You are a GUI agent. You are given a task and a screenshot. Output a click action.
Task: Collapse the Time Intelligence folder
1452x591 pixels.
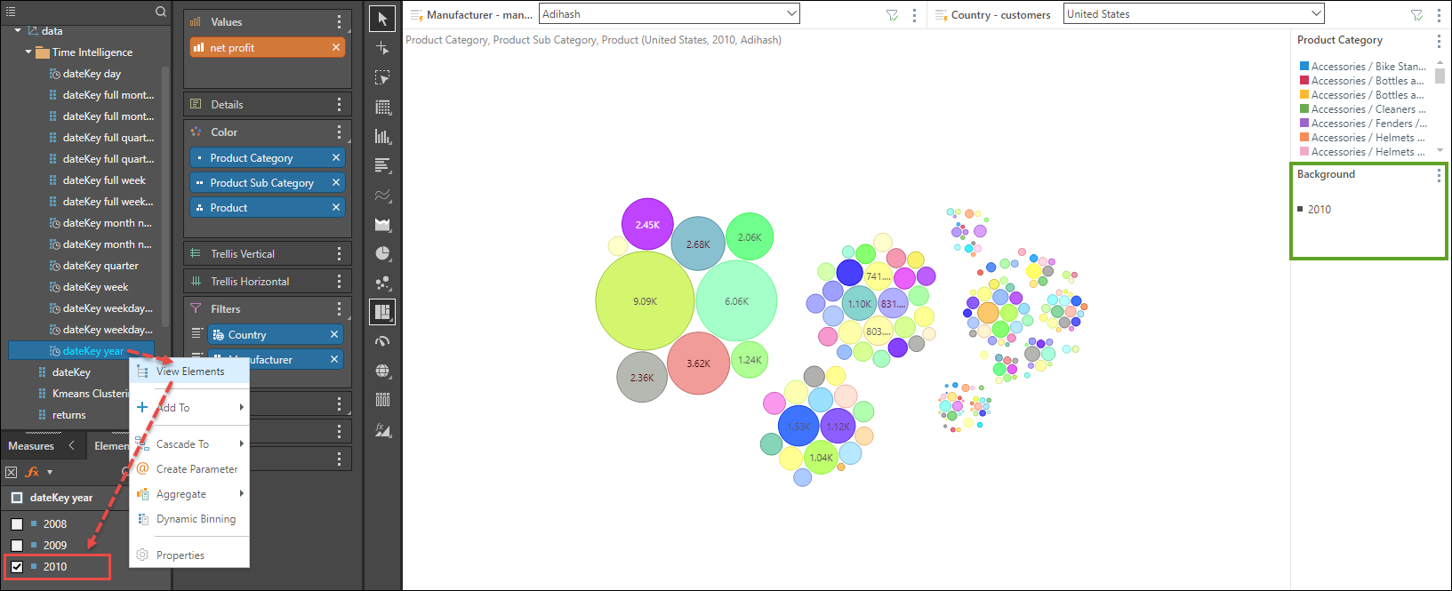point(28,52)
